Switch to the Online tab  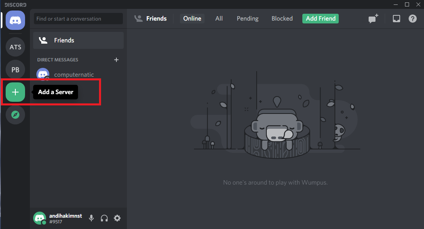tap(192, 19)
